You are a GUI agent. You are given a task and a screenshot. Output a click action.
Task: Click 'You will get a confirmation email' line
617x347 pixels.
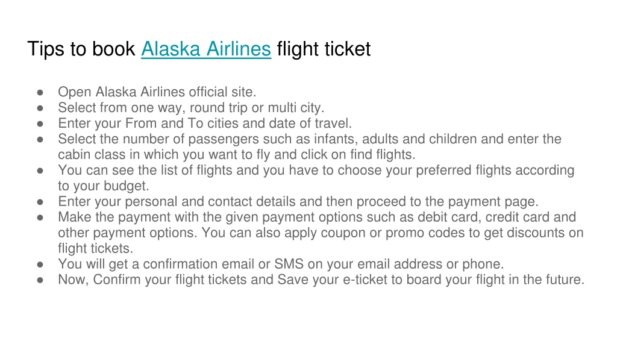click(281, 264)
